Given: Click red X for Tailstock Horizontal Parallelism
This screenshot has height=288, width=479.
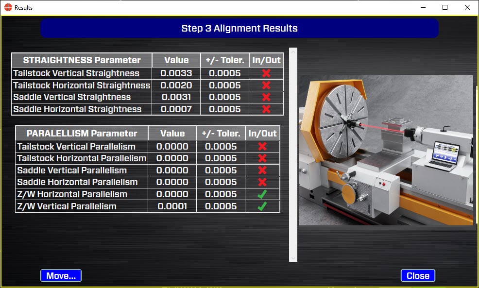Looking at the screenshot, I should (262, 158).
